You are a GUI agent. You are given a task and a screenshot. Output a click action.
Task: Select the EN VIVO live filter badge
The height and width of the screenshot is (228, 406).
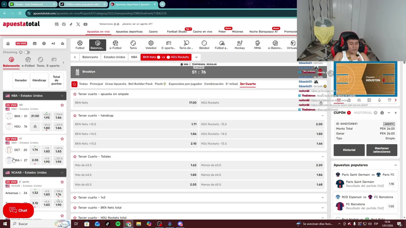[21, 43]
